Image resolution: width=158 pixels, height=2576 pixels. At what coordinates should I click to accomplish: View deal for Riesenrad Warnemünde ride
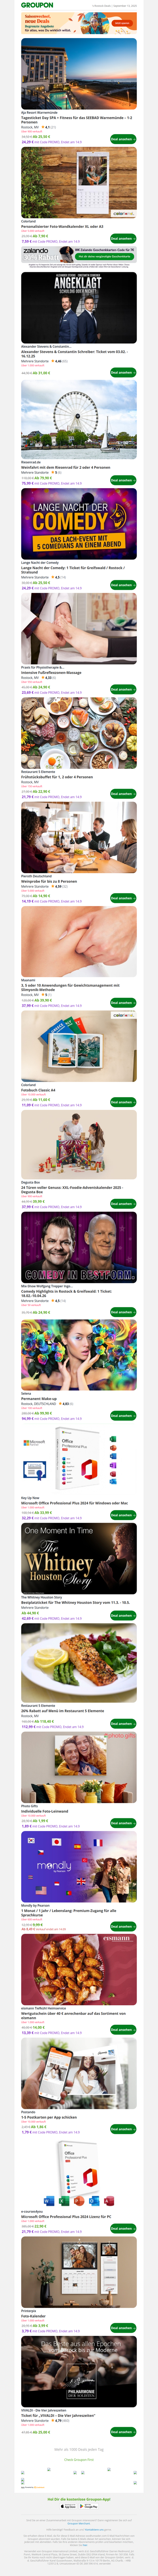pos(122,480)
